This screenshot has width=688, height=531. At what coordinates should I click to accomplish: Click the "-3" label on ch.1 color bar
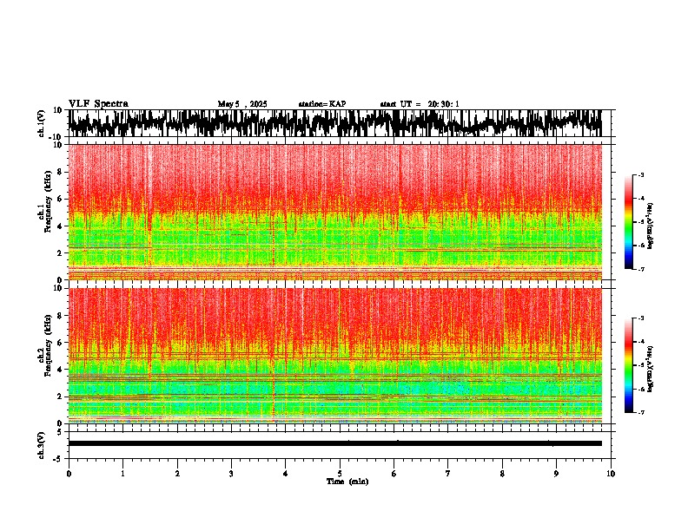(641, 175)
